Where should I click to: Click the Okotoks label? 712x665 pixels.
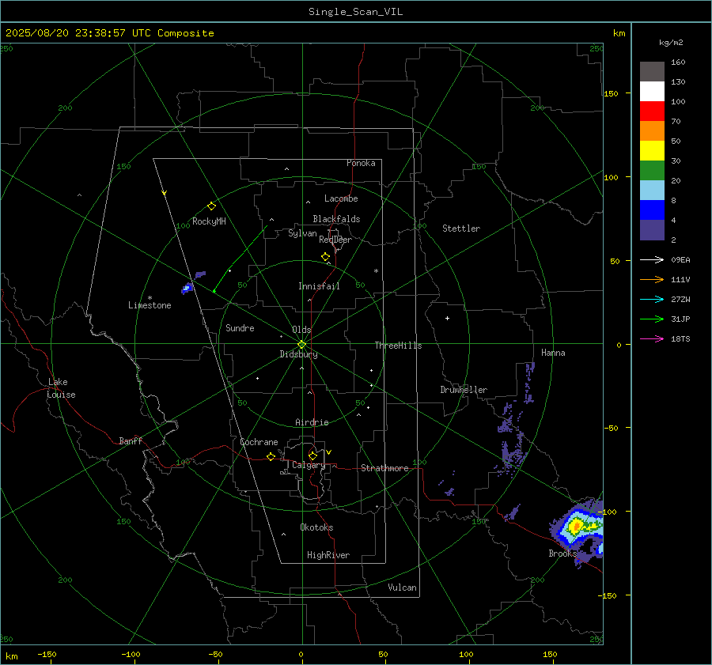(316, 527)
